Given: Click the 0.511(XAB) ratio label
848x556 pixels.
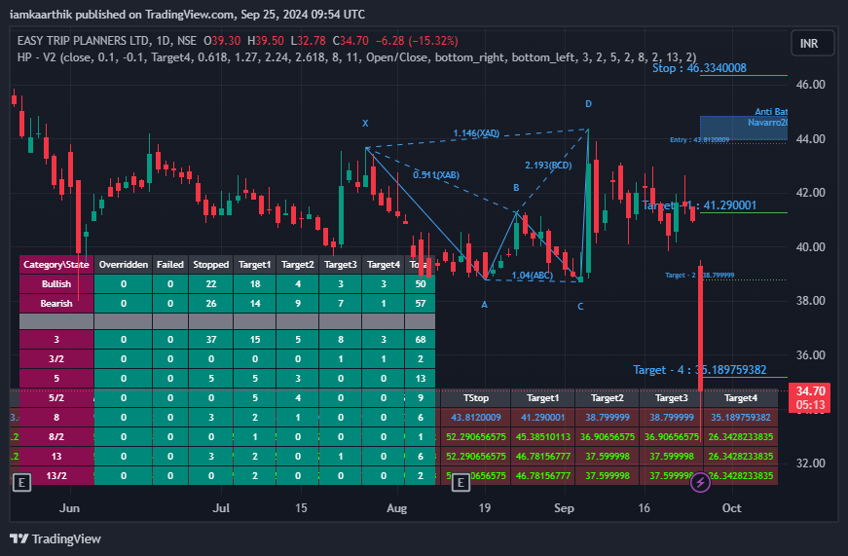Looking at the screenshot, I should tap(436, 175).
